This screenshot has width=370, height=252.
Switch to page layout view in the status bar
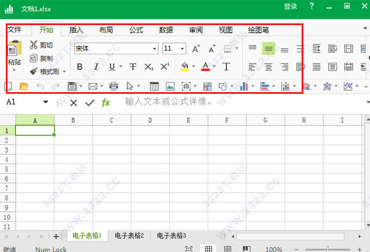click(x=227, y=248)
